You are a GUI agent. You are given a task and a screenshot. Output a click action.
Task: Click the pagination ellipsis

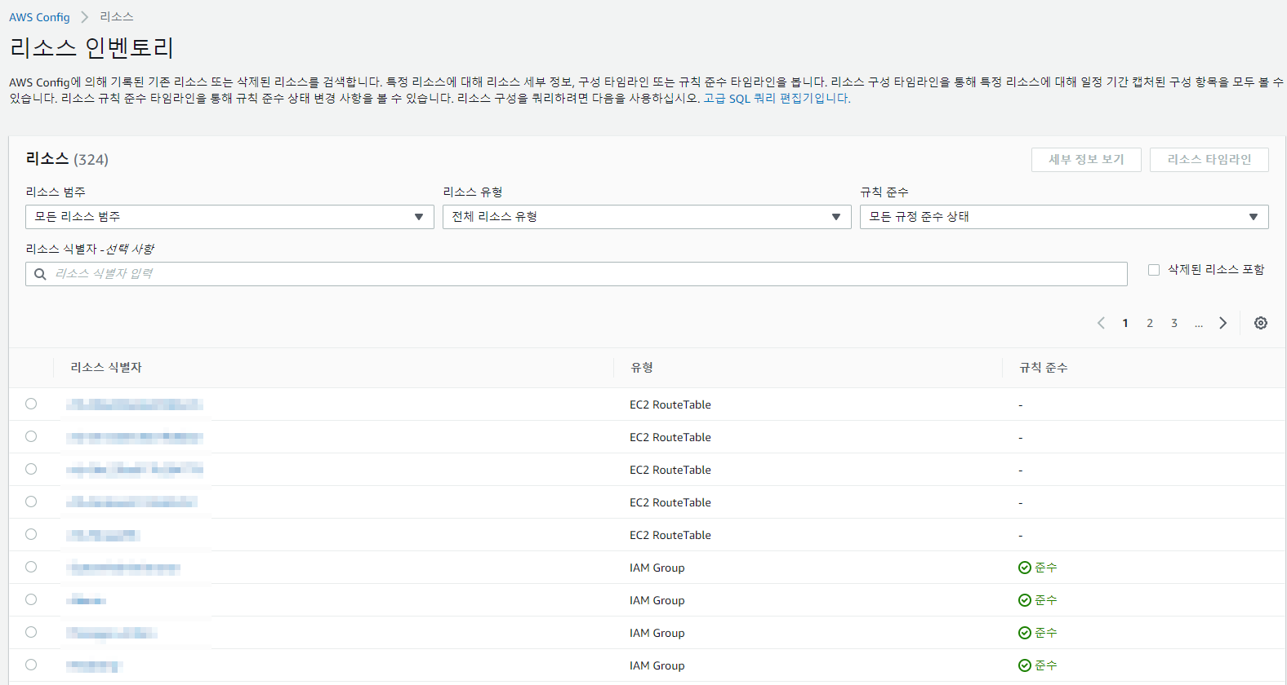pos(1199,324)
